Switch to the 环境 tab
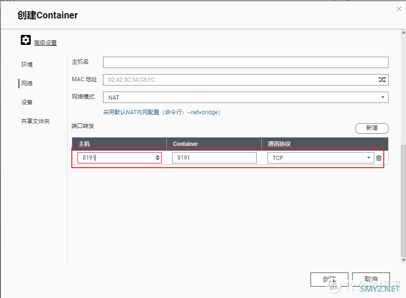 pos(27,64)
